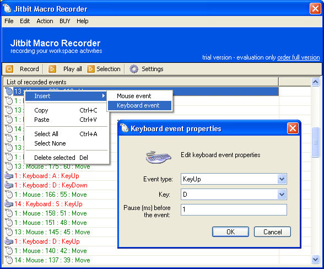The image size is (324, 269).
Task: Select row '1 : Keyboard : A : KeyUp'
Action: point(47,176)
